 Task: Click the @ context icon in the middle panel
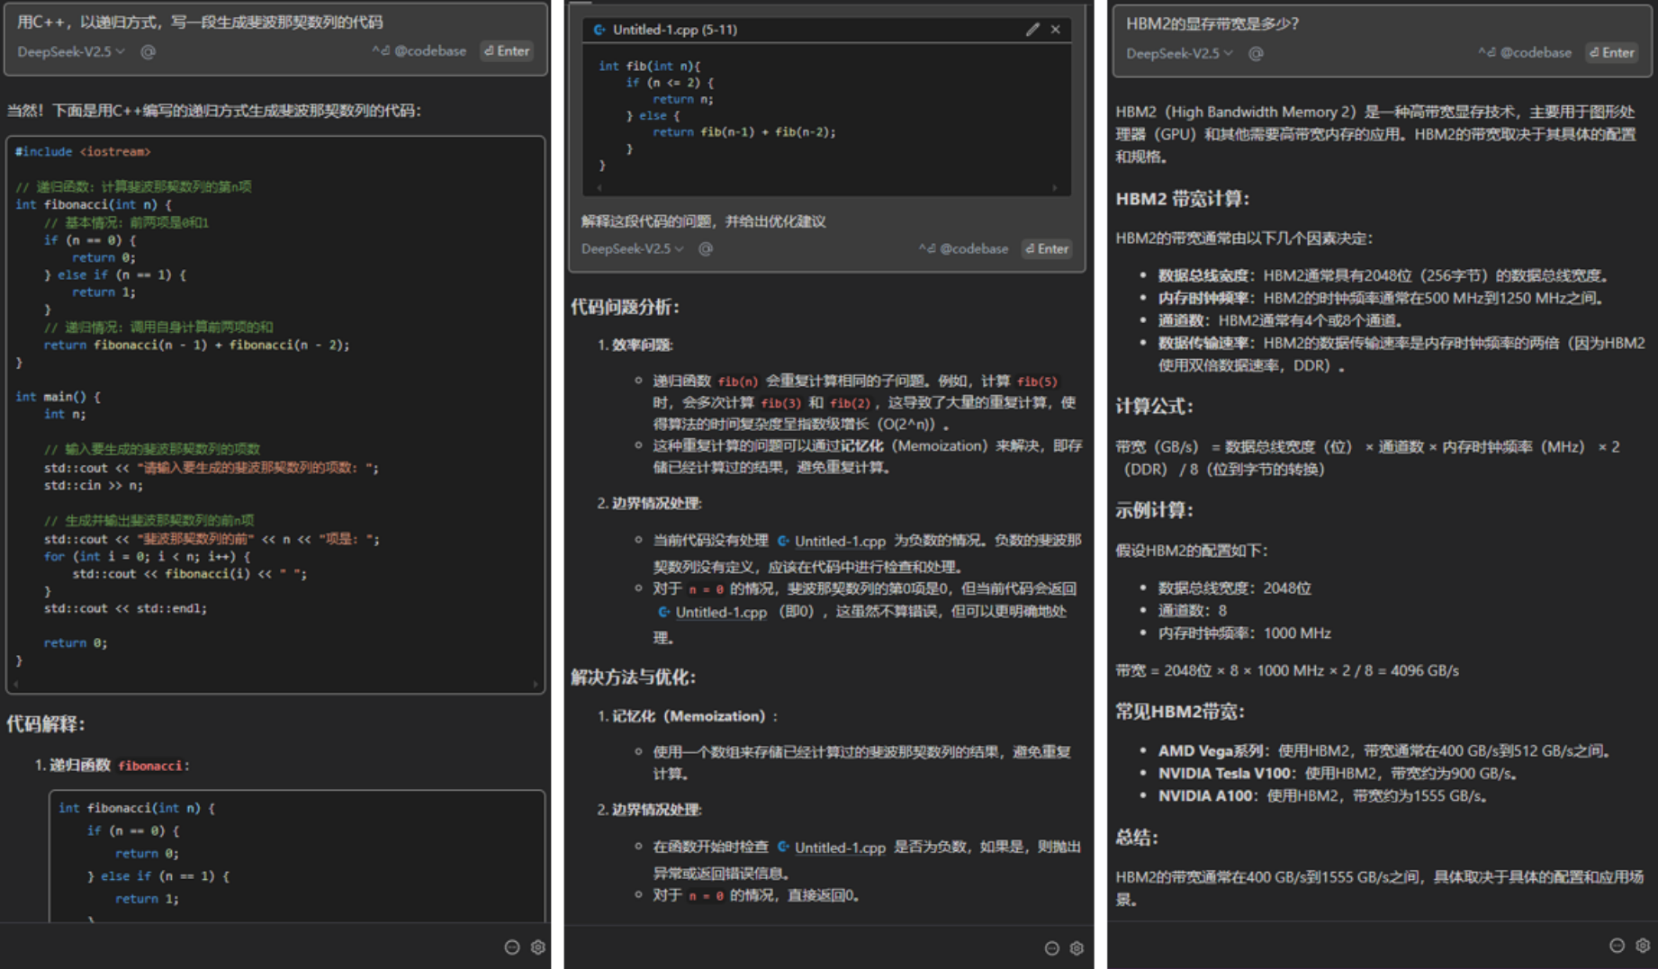(706, 249)
